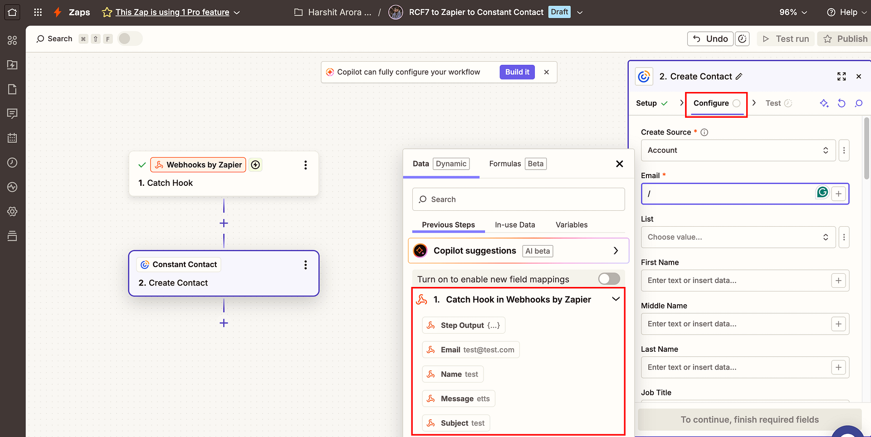Click the Zaps lightning bolt icon

coord(58,12)
